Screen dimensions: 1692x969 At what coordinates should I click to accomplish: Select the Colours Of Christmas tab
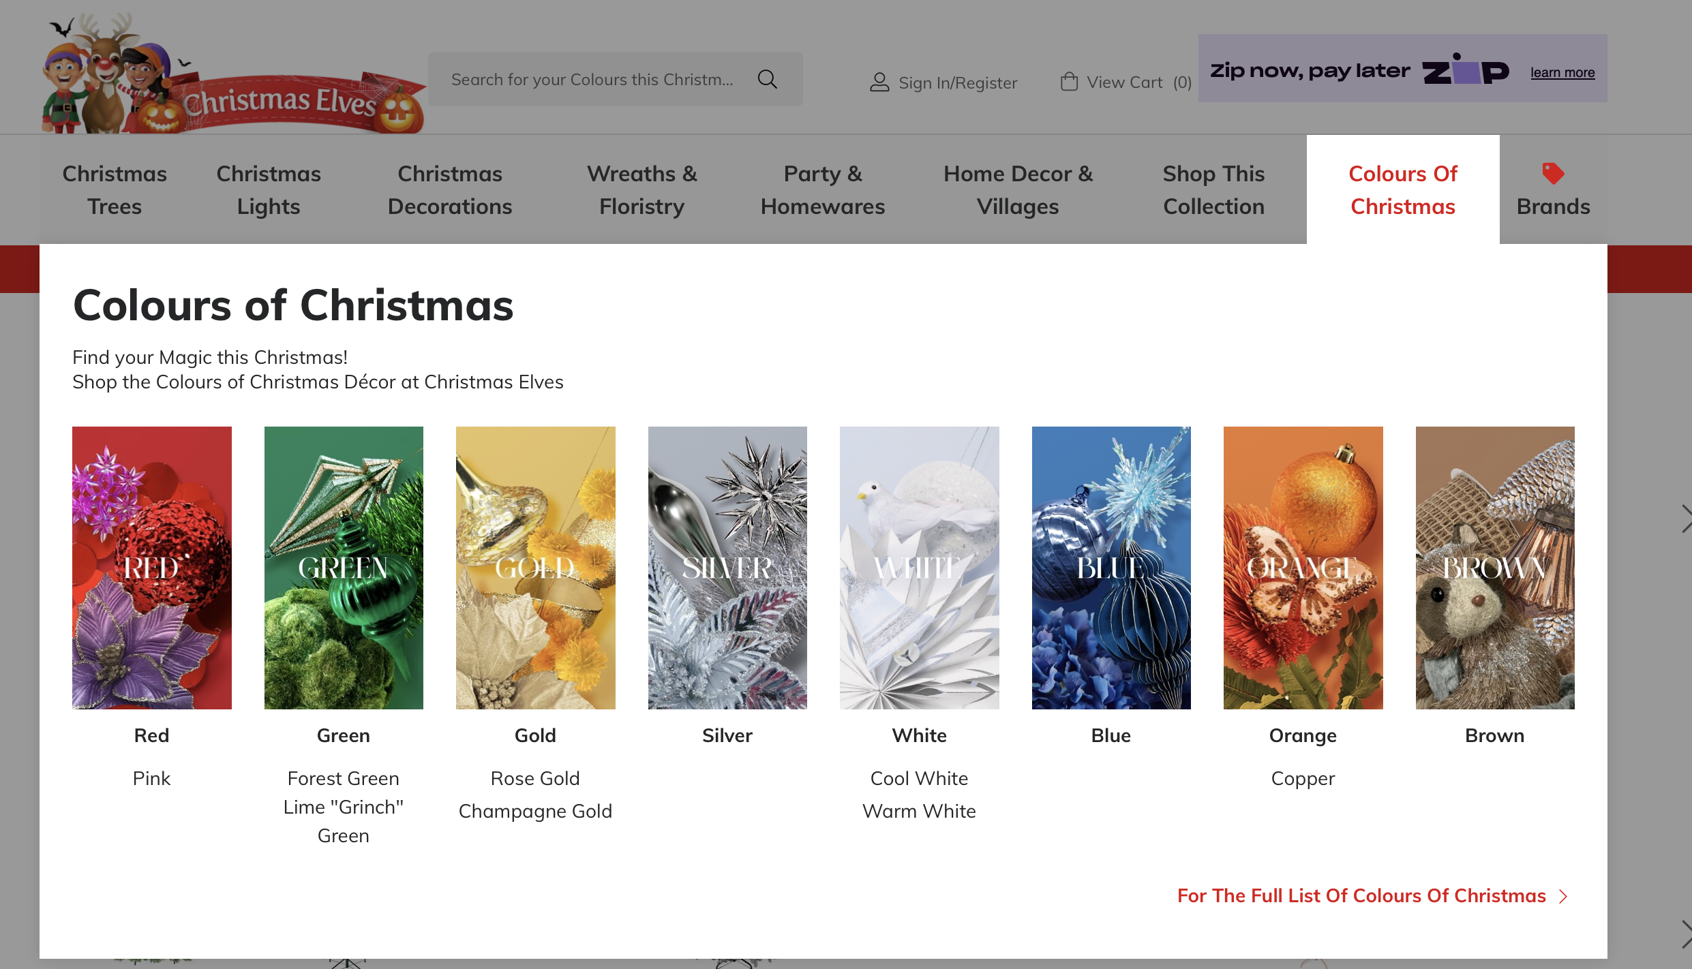click(1402, 189)
